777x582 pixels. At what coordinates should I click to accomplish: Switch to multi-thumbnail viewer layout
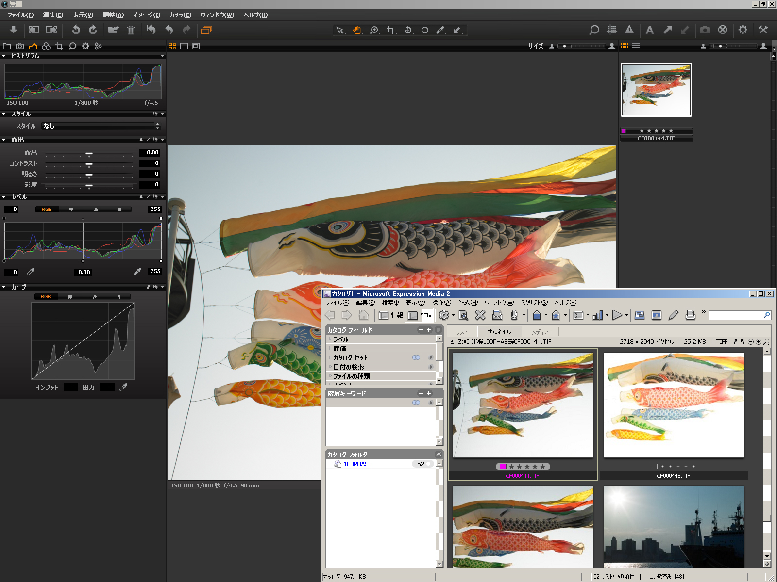click(x=172, y=46)
